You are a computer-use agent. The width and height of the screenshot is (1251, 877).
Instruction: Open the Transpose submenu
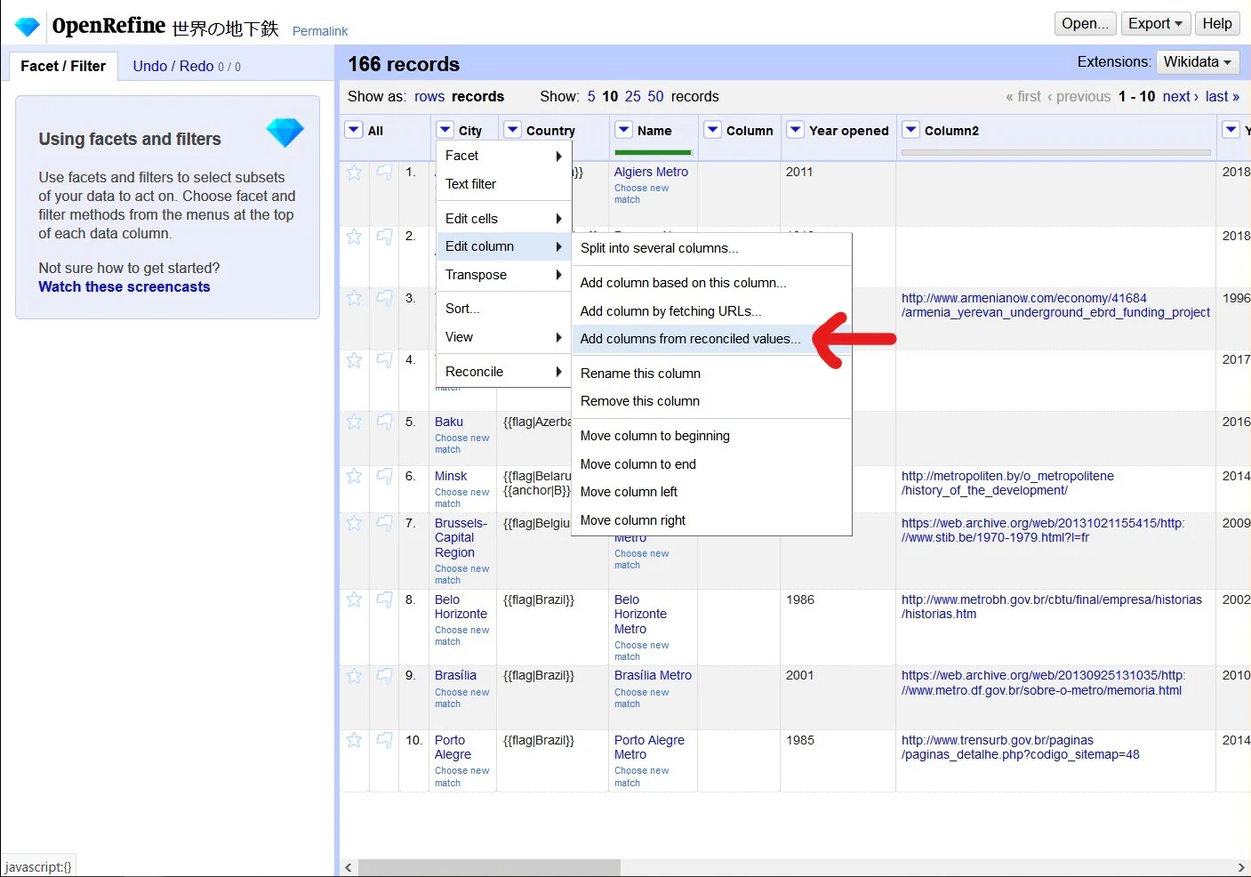click(504, 275)
